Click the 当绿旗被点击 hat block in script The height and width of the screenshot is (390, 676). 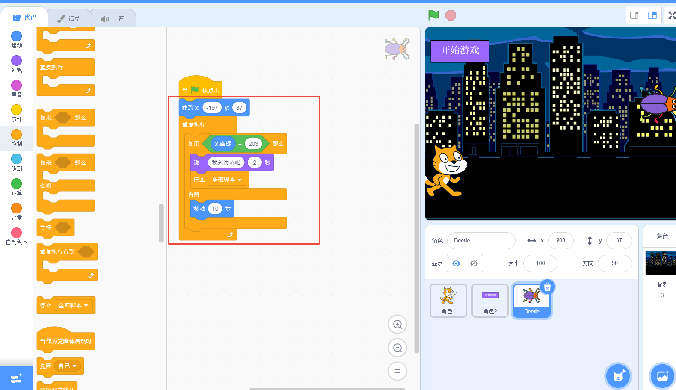(200, 89)
